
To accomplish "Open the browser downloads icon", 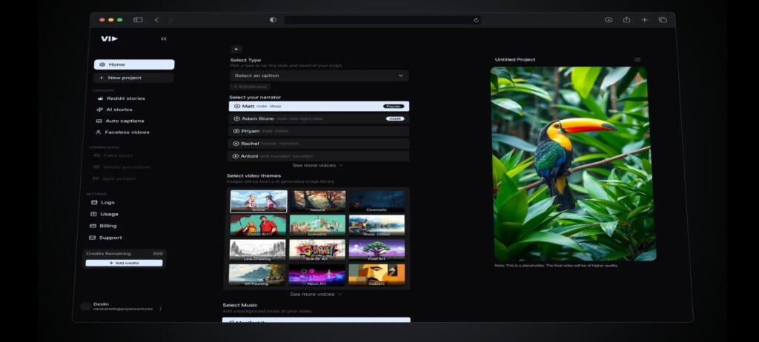I will [609, 20].
